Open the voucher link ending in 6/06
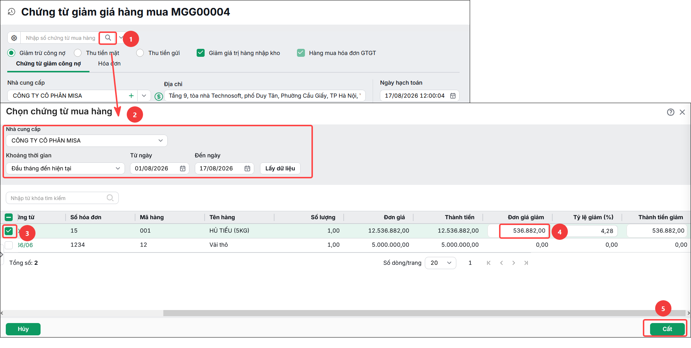Image resolution: width=691 pixels, height=348 pixels. (x=25, y=245)
